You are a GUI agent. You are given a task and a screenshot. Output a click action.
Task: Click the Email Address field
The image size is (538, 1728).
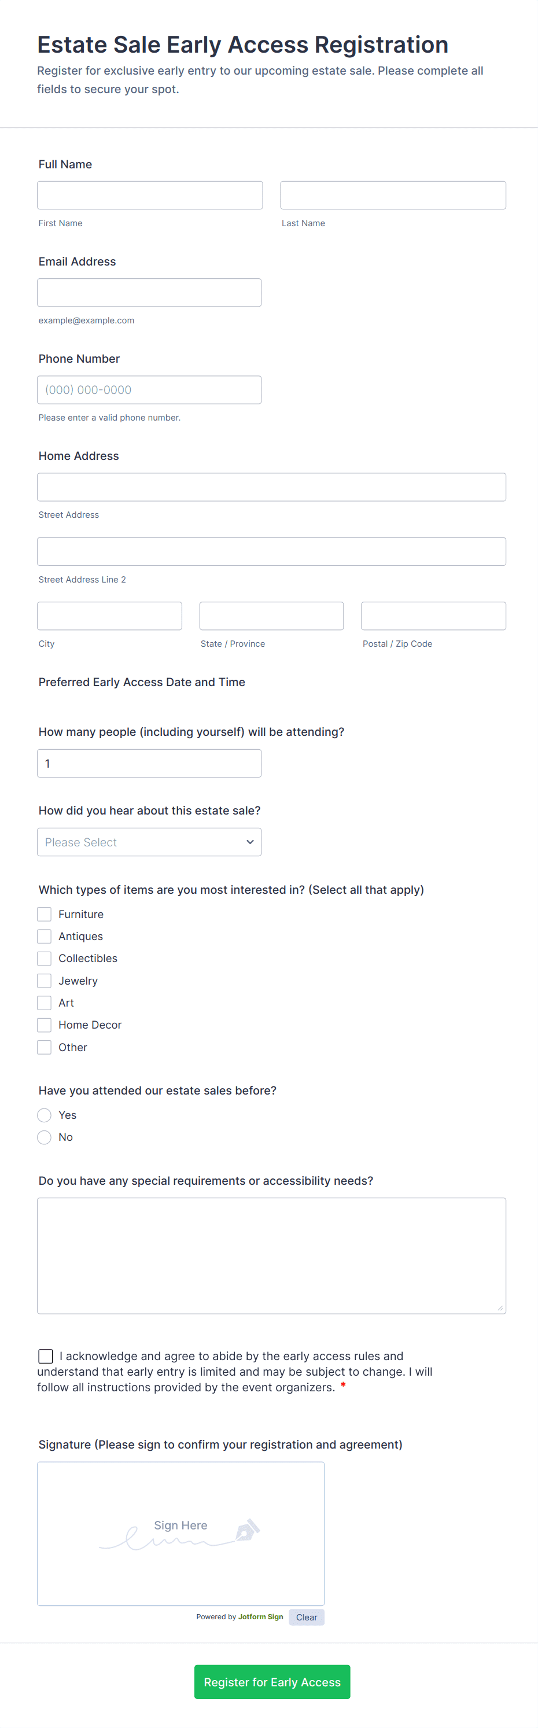point(149,293)
